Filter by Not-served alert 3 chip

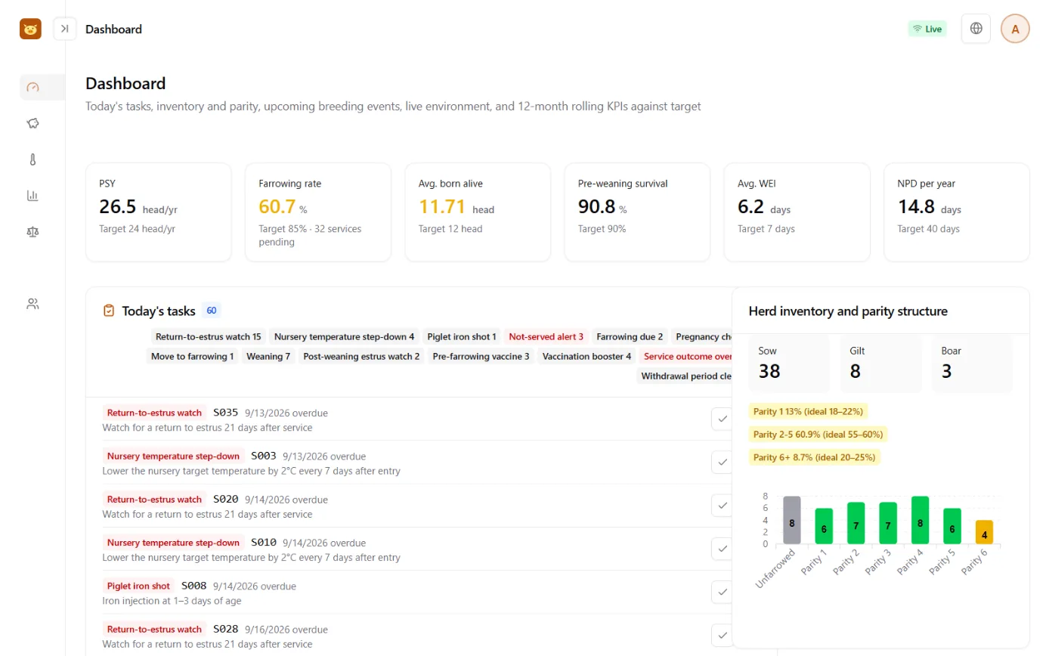(x=546, y=336)
